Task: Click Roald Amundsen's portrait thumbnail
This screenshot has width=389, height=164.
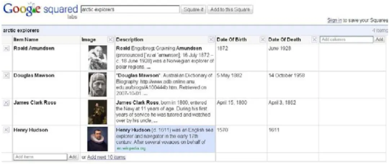Action: click(98, 58)
